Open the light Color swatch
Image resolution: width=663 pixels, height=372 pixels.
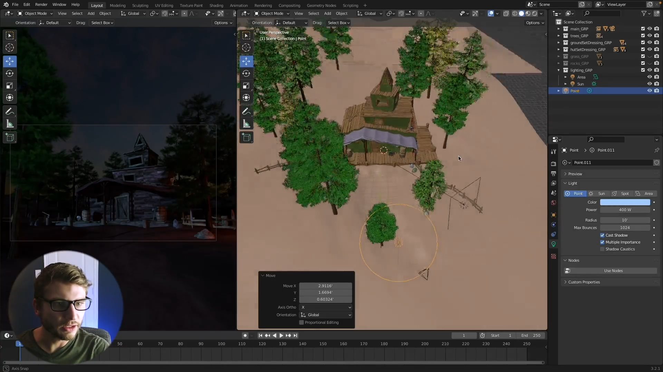[625, 202]
